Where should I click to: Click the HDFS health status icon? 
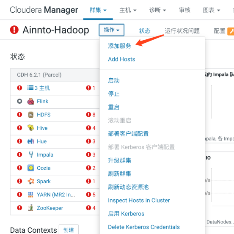coord(19,115)
